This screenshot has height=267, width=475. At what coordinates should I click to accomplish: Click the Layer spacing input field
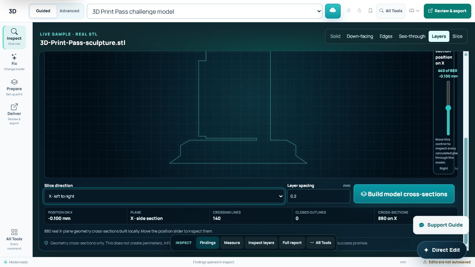(x=319, y=196)
